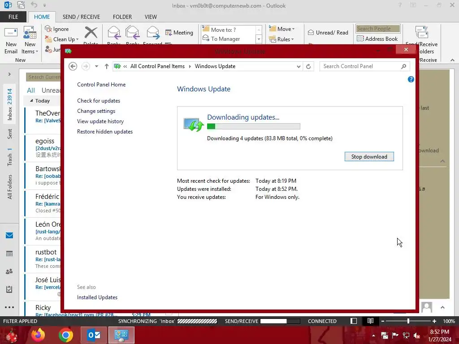Select Sent folder in Outlook sidebar

[10, 133]
